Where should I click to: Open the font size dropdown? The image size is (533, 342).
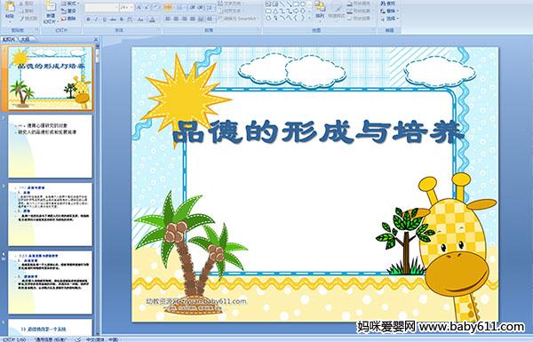click(131, 7)
